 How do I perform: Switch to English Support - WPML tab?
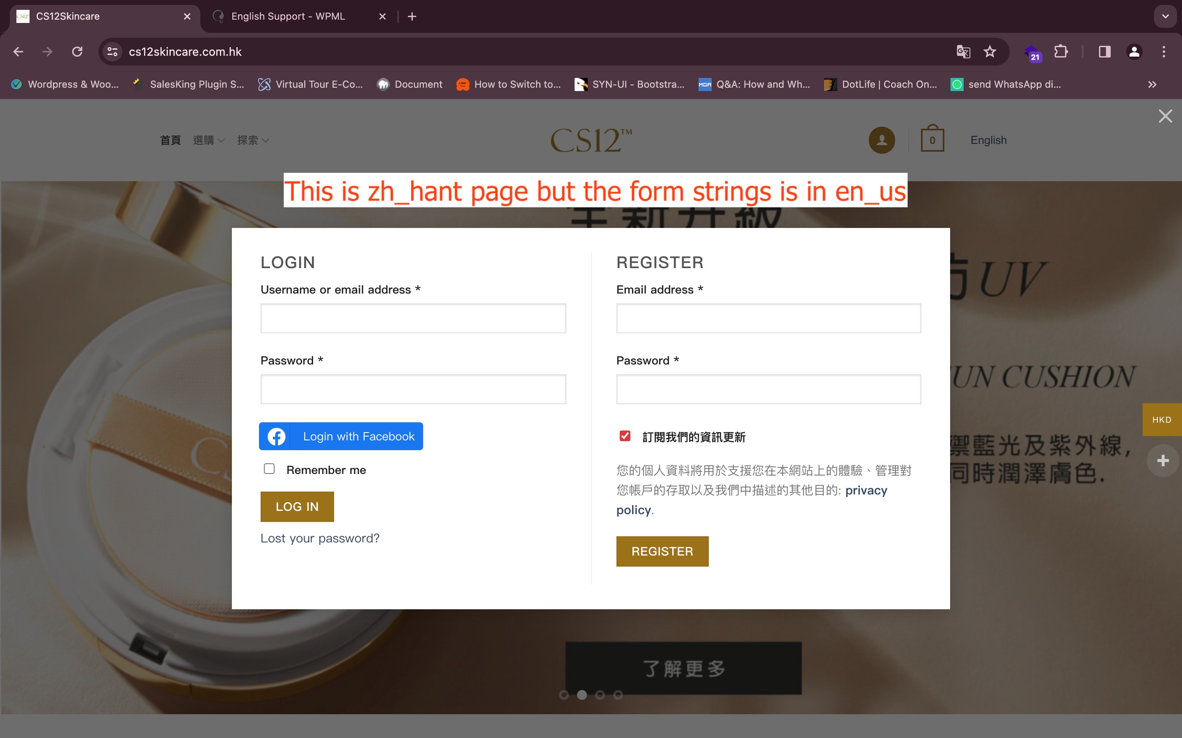tap(297, 16)
